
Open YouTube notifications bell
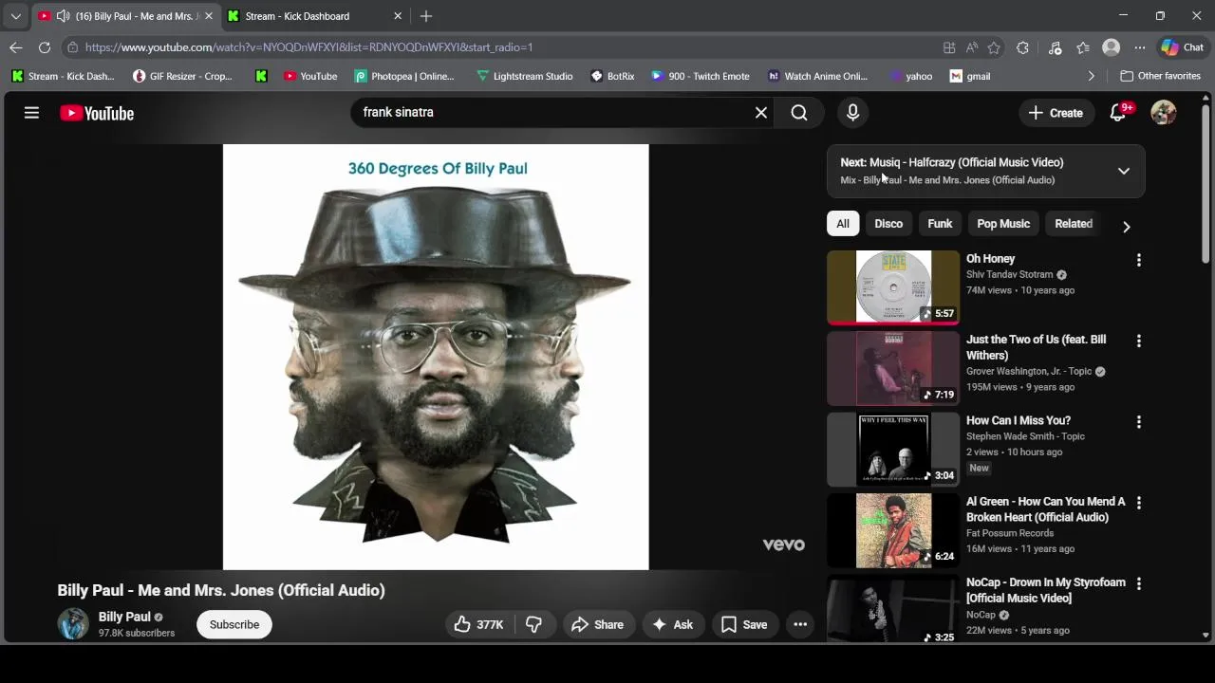click(x=1118, y=112)
